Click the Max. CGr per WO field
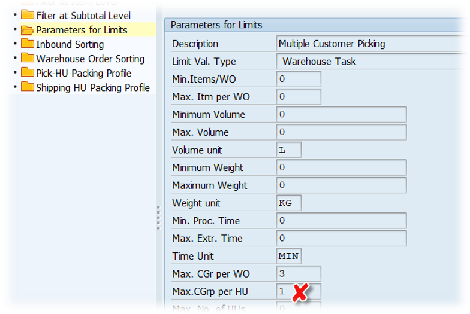The width and height of the screenshot is (470, 314). [299, 273]
